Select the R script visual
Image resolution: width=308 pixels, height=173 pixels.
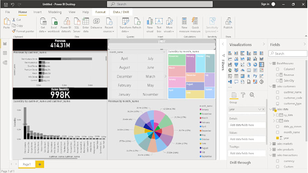point(249,76)
